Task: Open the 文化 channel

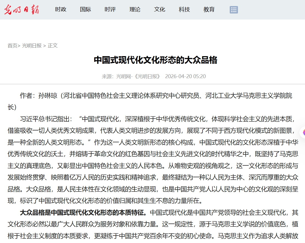Action: 160,10
